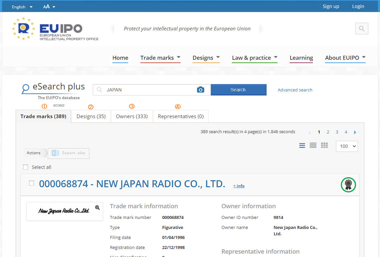Click the Export .xlsx button
Image resolution: width=380 pixels, height=257 pixels.
pyautogui.click(x=69, y=153)
